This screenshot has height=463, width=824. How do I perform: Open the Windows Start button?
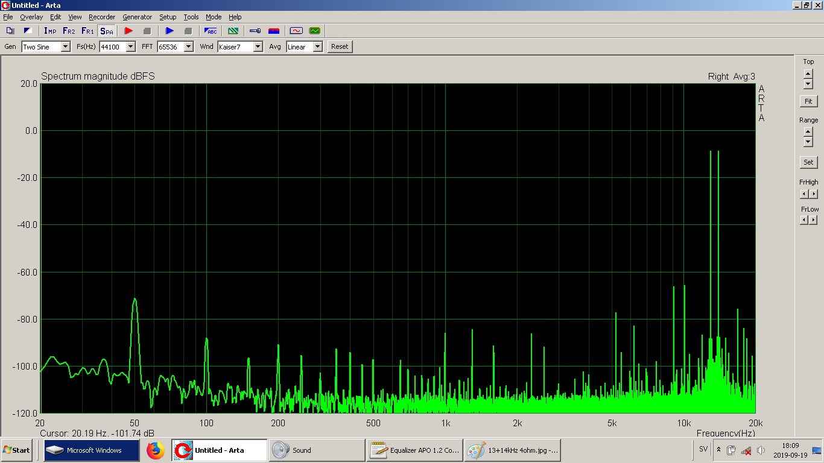(16, 450)
